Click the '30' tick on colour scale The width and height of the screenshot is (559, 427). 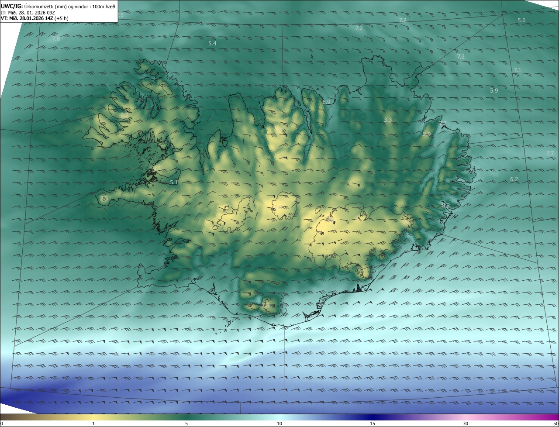point(466,424)
